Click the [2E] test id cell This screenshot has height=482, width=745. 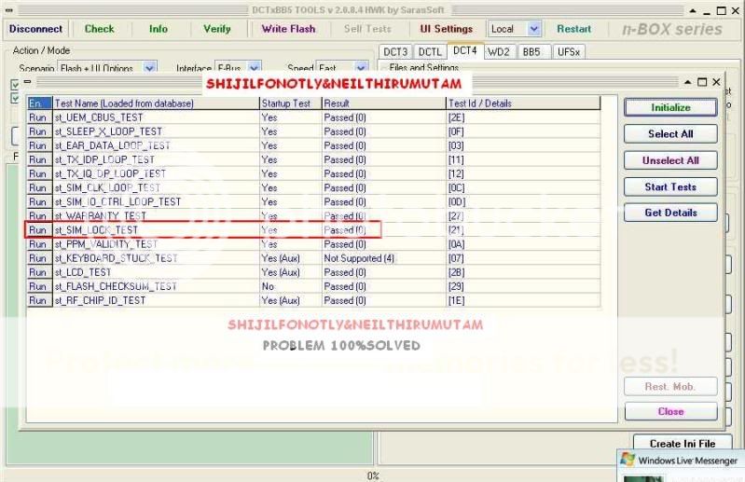(x=523, y=117)
